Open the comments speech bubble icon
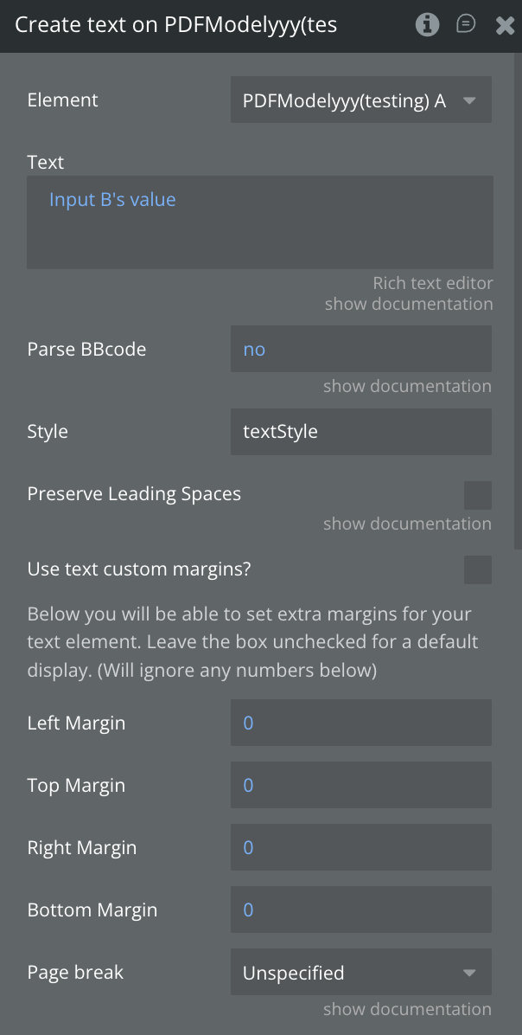This screenshot has width=522, height=1035. click(x=466, y=24)
